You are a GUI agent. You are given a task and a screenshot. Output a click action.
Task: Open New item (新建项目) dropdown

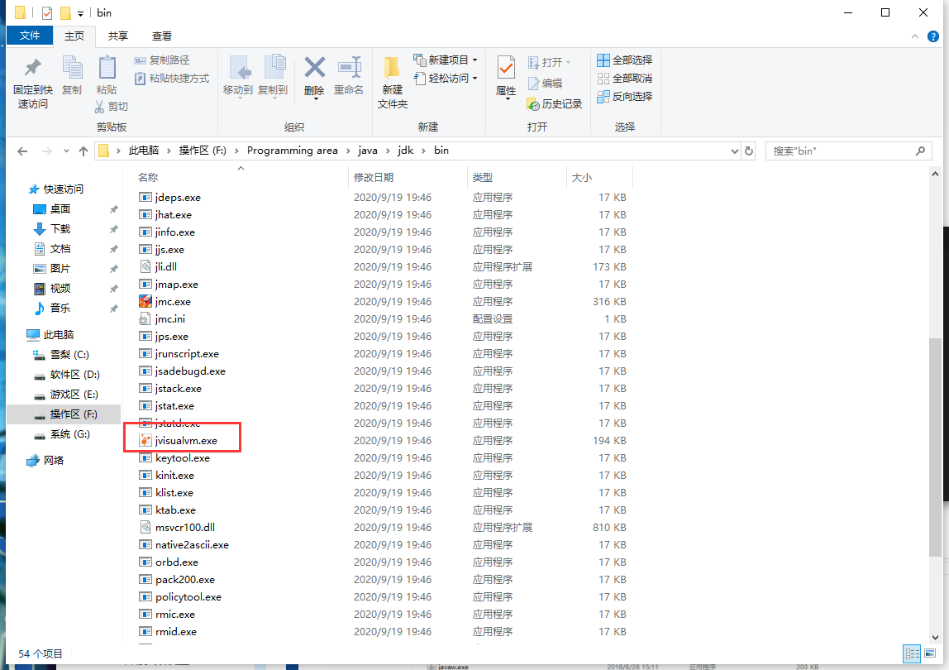coord(446,60)
